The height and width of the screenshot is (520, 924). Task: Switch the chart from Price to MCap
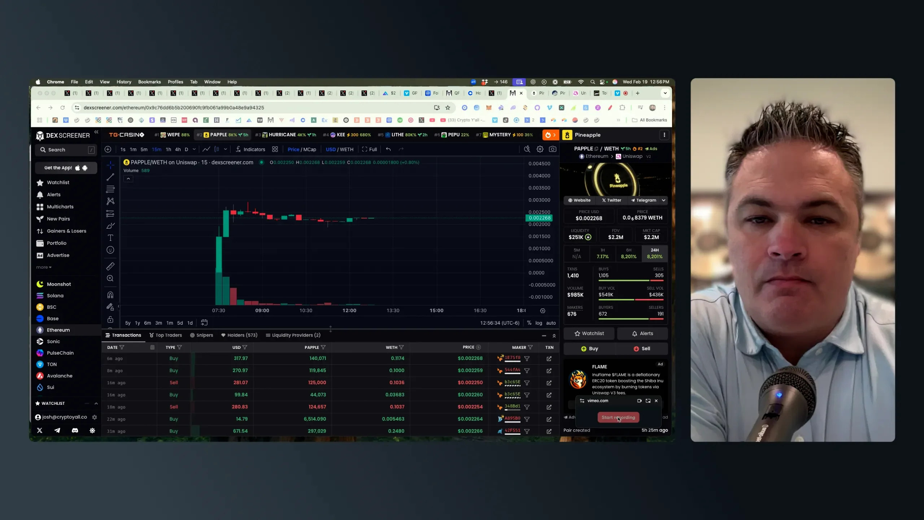(x=310, y=149)
